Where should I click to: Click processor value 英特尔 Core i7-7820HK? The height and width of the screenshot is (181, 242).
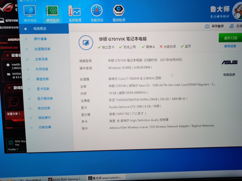point(135,79)
